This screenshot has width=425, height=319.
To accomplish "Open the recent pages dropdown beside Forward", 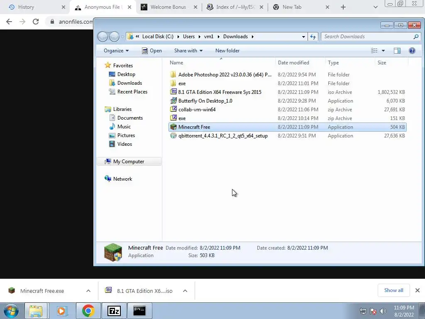I will pos(122,37).
